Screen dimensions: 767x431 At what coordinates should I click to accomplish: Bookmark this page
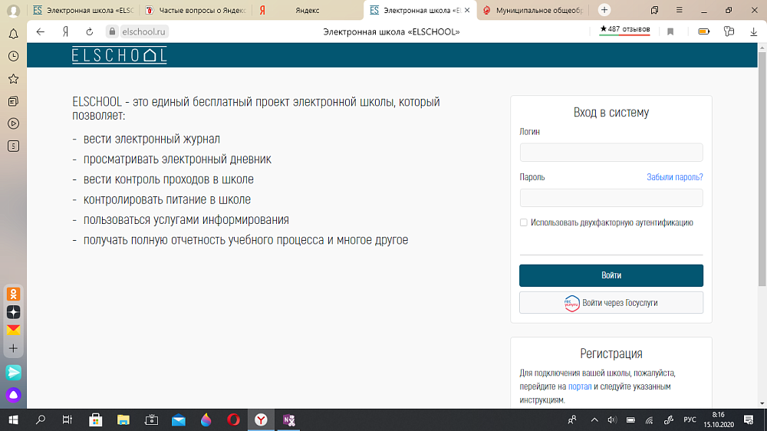coord(670,31)
